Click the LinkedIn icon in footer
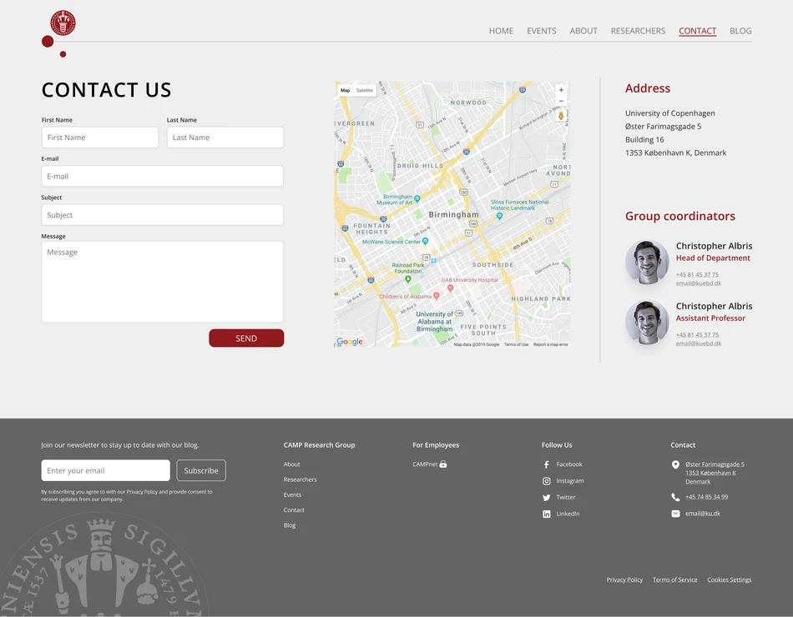This screenshot has width=793, height=617. [546, 514]
